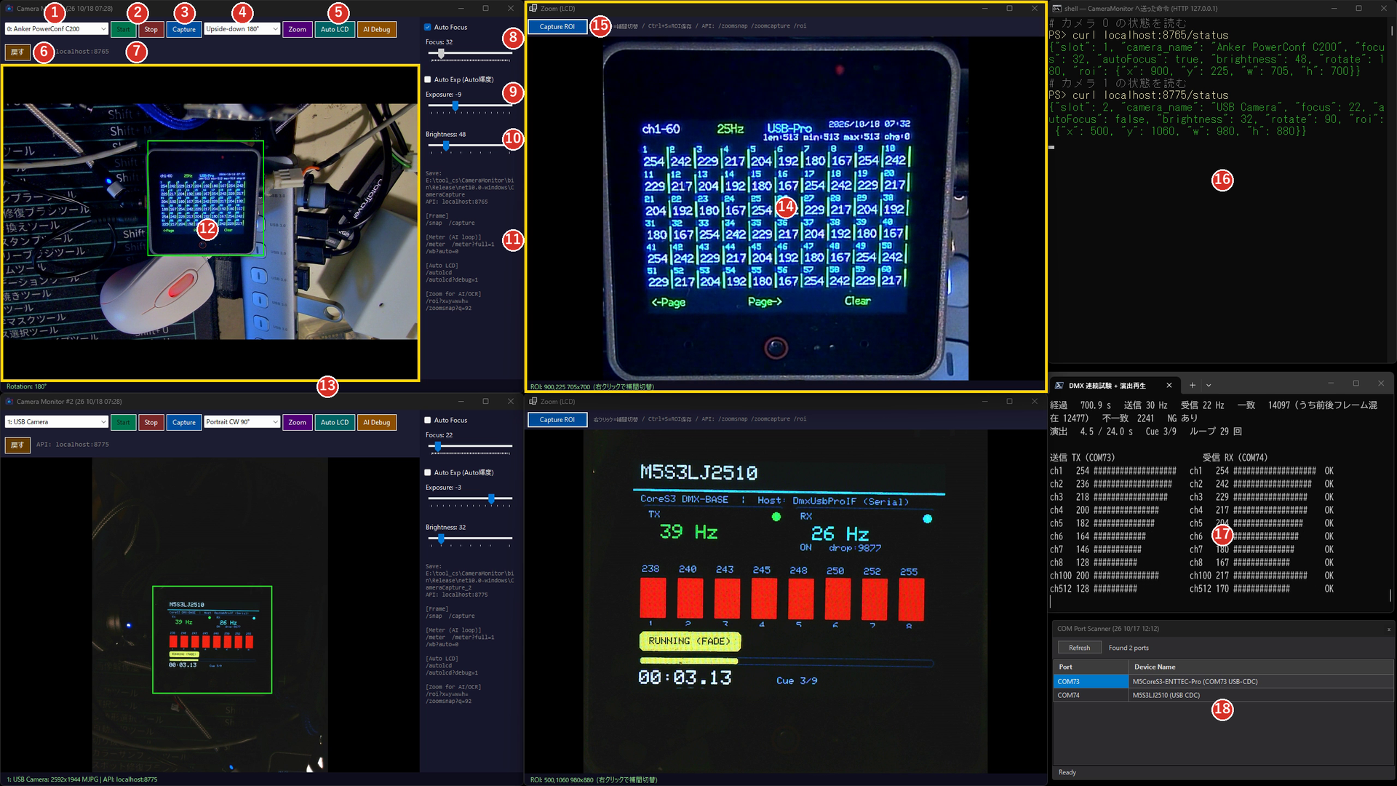Select the COM73 row

(1223, 681)
